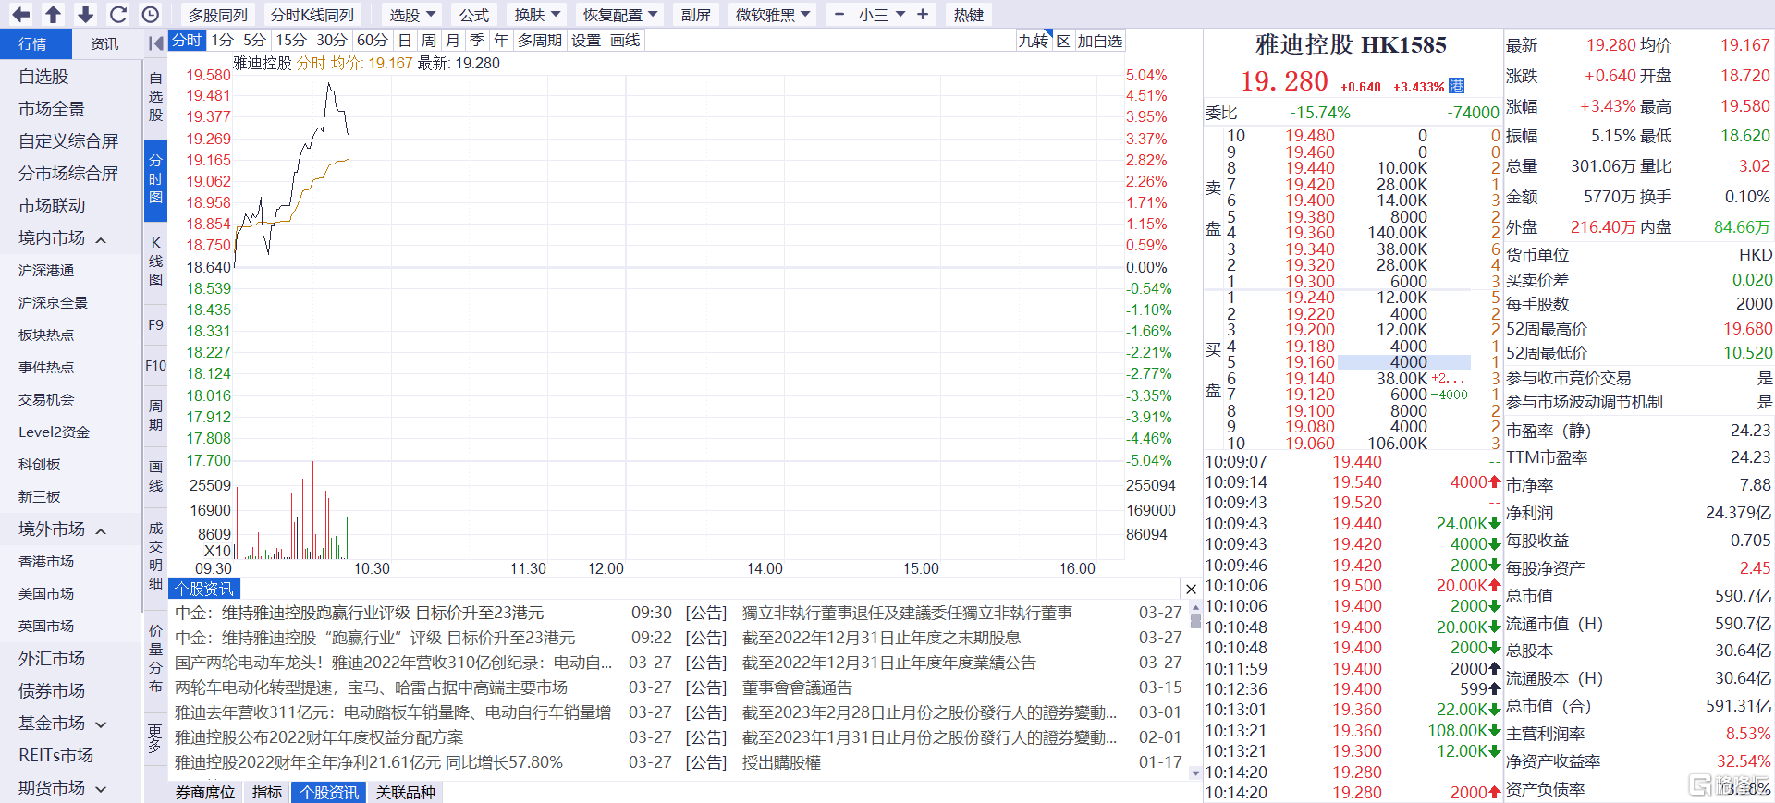Expand the 恢复配置 dropdown
Screen dimensions: 1775x803
[x=619, y=15]
